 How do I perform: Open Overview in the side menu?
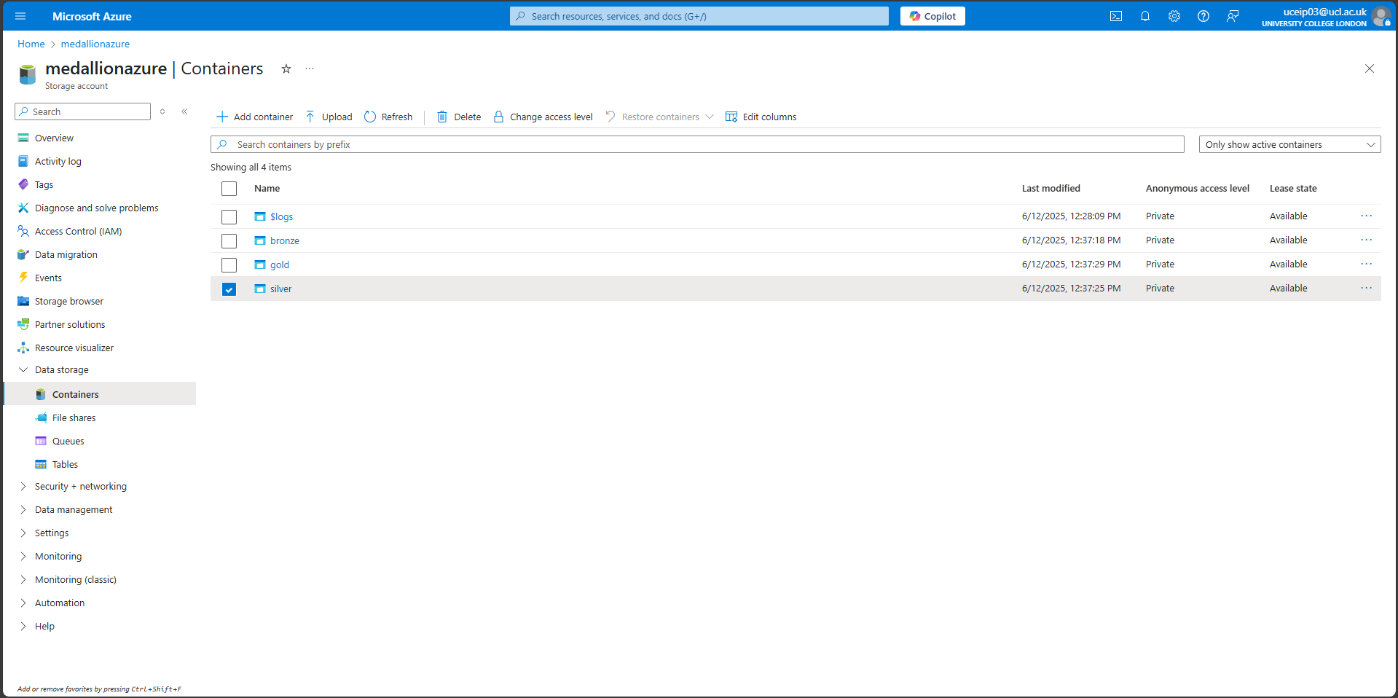coord(54,138)
